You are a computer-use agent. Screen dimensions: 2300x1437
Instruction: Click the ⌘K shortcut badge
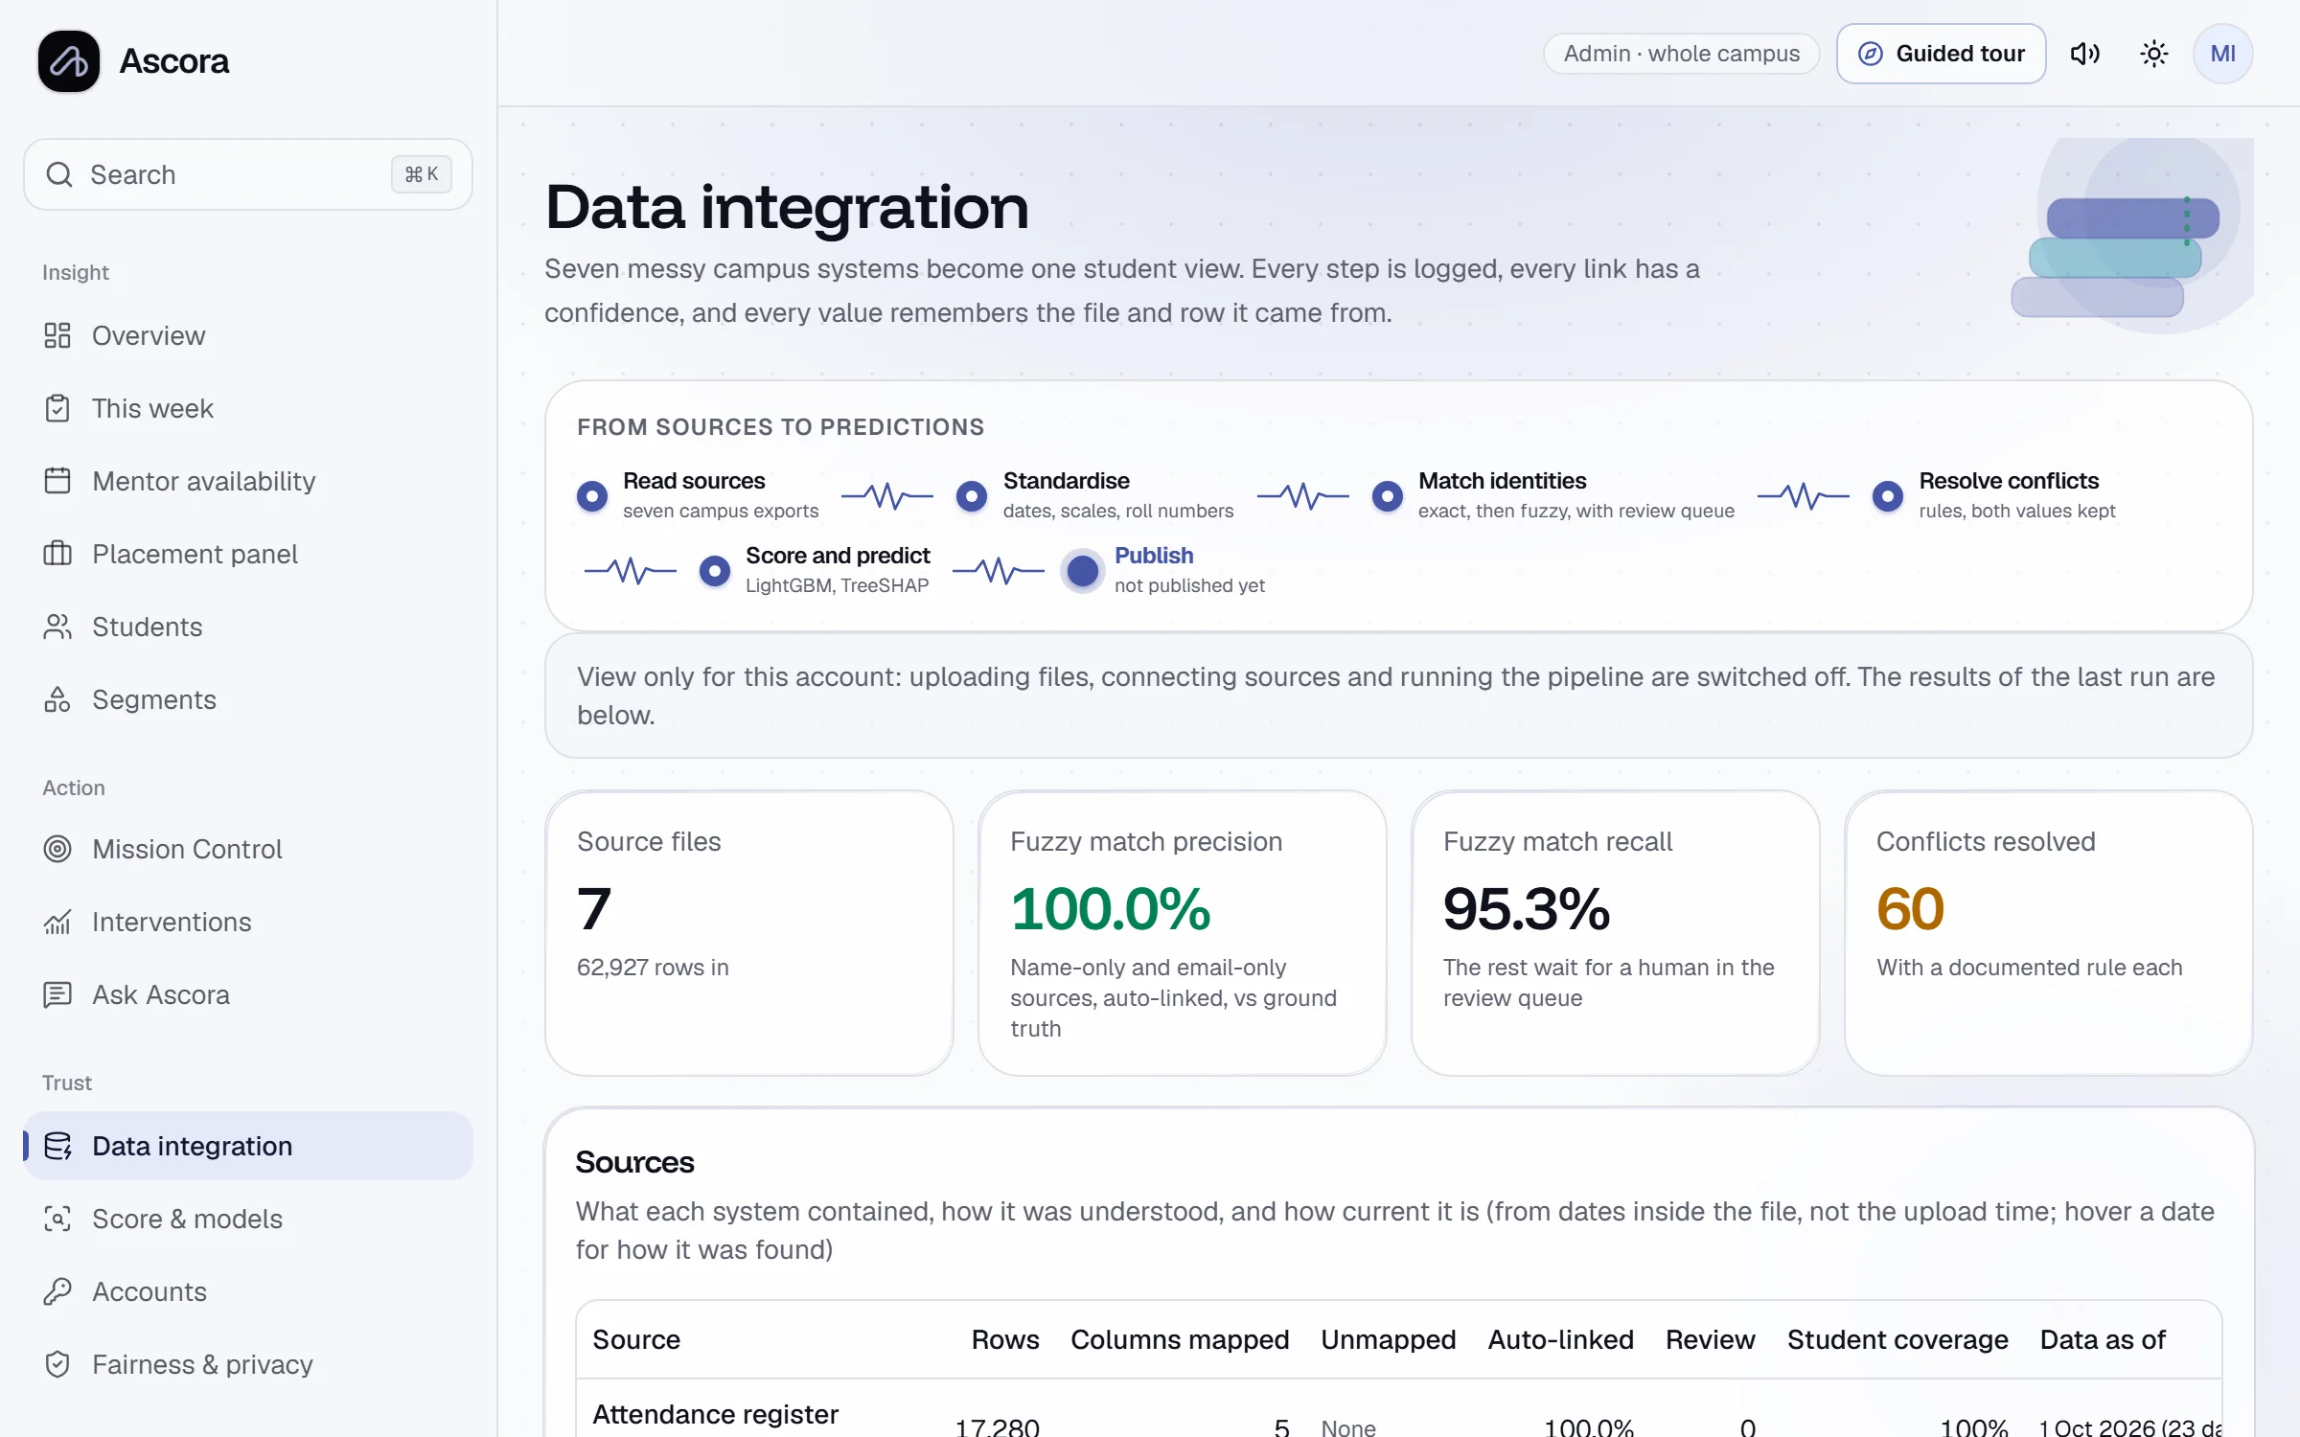tap(422, 174)
